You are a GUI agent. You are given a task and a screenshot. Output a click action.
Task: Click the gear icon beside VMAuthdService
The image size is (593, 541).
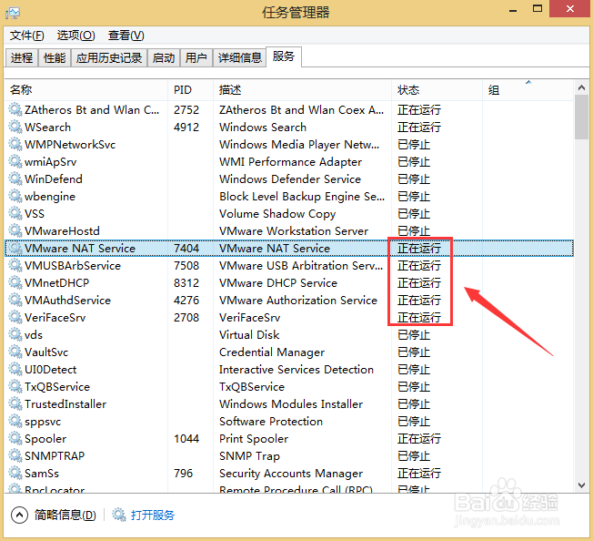point(15,300)
